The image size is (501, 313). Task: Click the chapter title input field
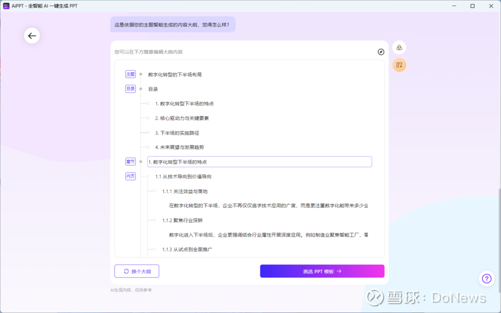(x=260, y=162)
